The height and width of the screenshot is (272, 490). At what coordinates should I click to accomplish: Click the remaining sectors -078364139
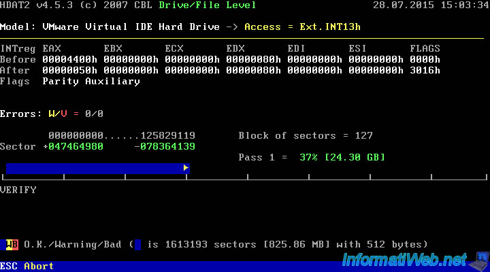[165, 146]
